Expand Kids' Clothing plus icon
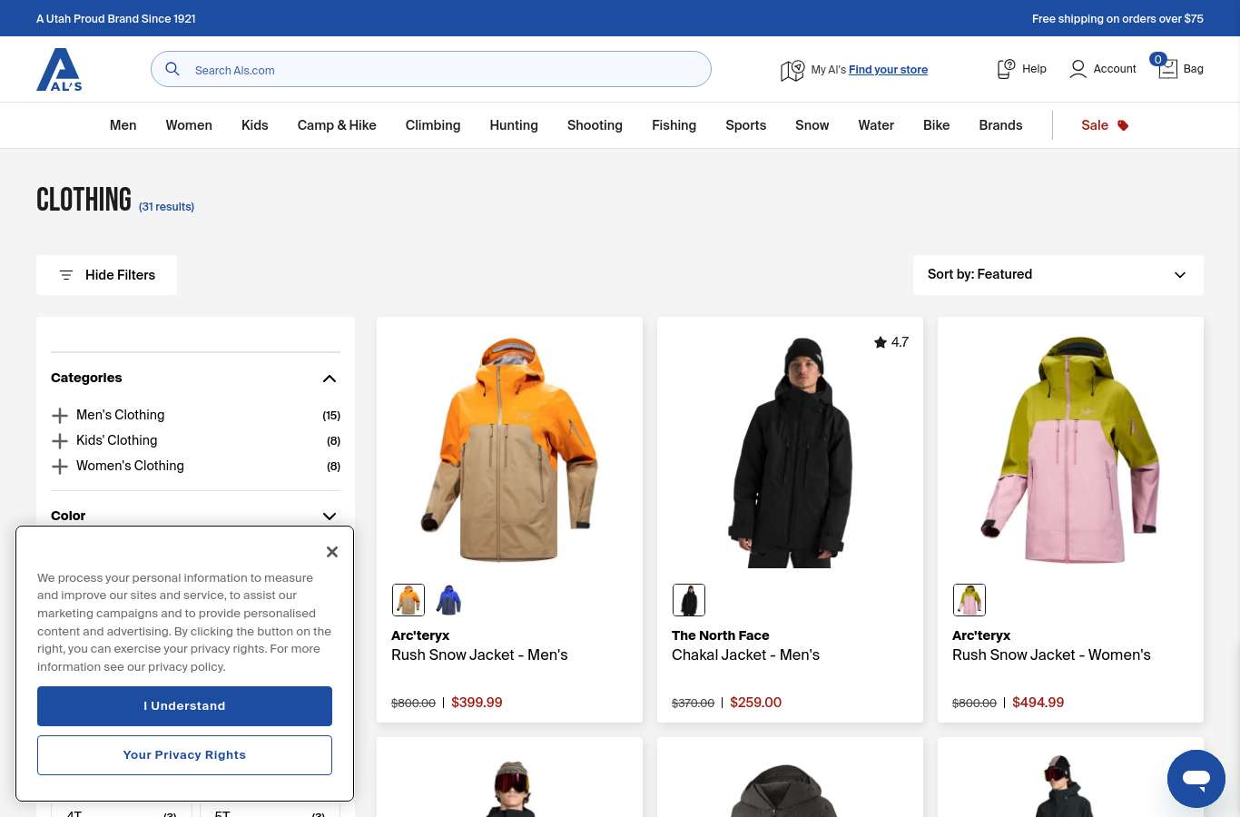The width and height of the screenshot is (1240, 817). (60, 441)
